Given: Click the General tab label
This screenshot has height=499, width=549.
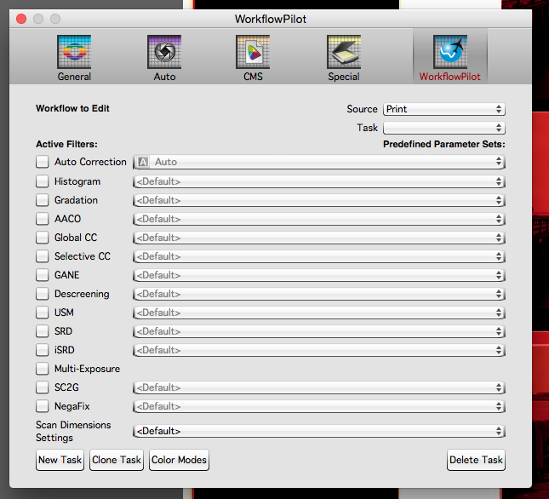Looking at the screenshot, I should click(74, 77).
